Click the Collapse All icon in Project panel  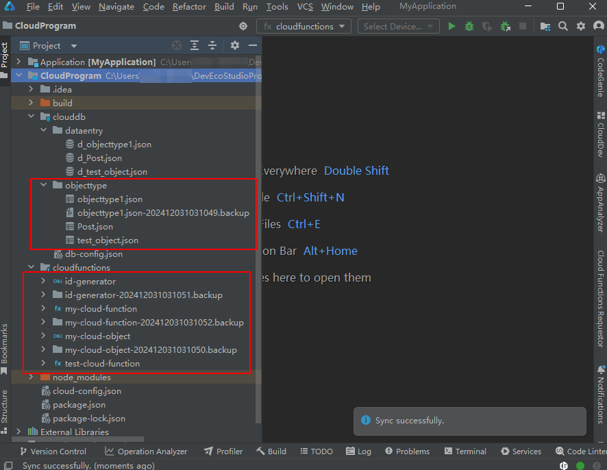[x=212, y=46]
